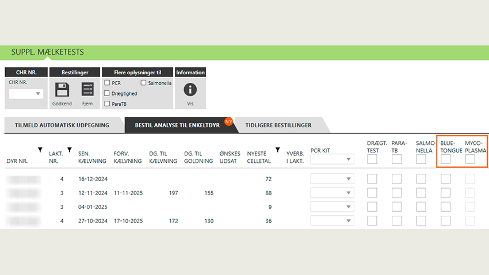489x275 pixels.
Task: Toggle the ParaTB checkbox
Action: pos(108,104)
